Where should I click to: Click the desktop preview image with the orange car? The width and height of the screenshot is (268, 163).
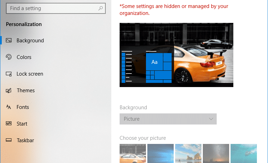point(176,55)
